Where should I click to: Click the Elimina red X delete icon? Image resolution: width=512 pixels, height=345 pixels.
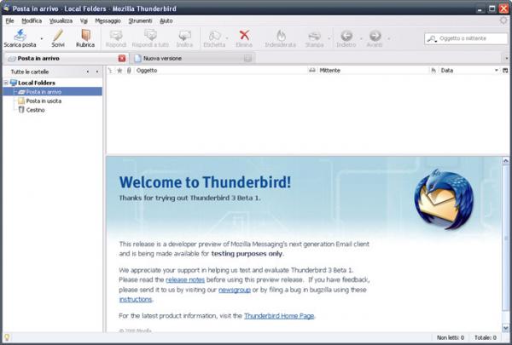tap(244, 35)
